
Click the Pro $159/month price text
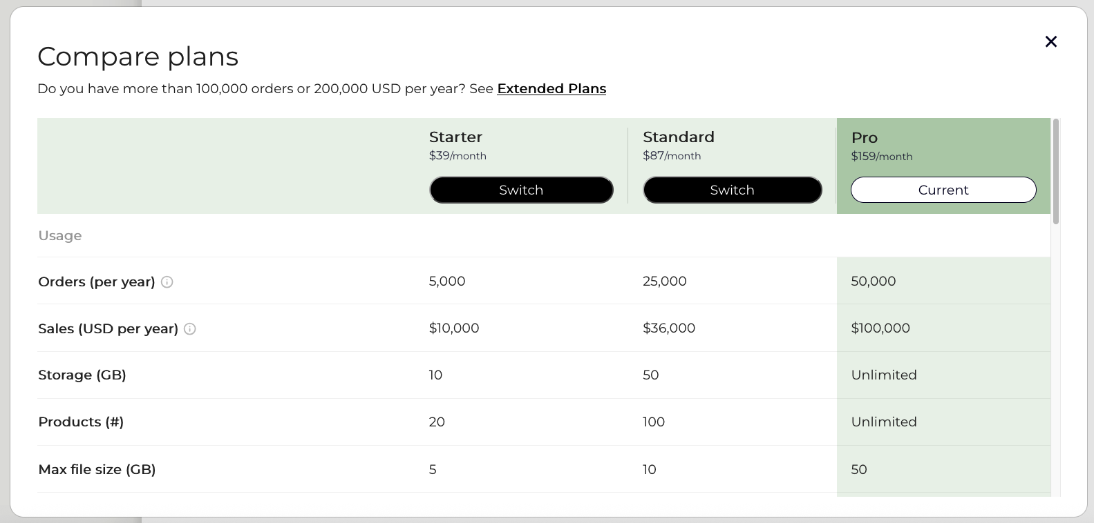[881, 157]
